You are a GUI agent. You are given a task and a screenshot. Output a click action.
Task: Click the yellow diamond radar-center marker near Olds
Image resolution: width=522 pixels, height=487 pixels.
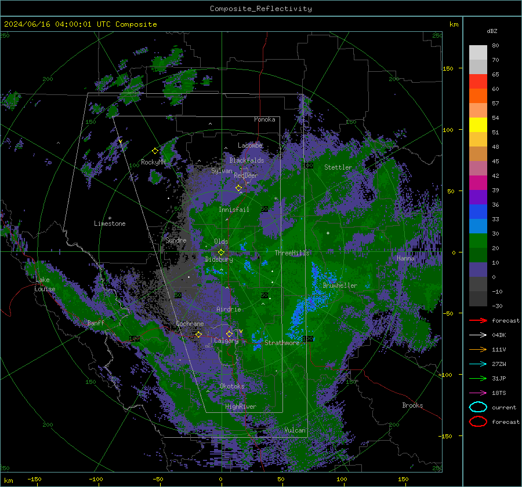(x=221, y=252)
